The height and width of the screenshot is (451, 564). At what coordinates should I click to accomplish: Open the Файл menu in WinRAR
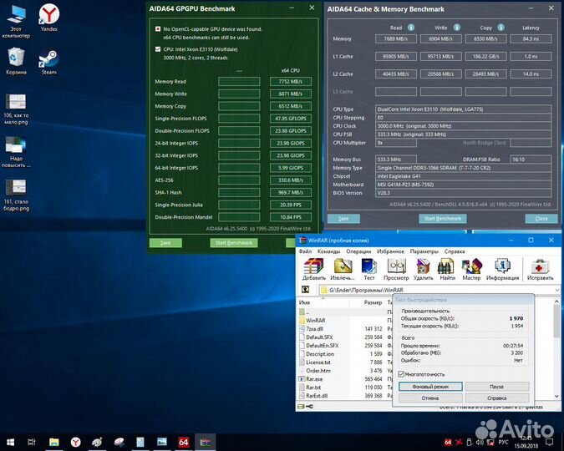[305, 251]
